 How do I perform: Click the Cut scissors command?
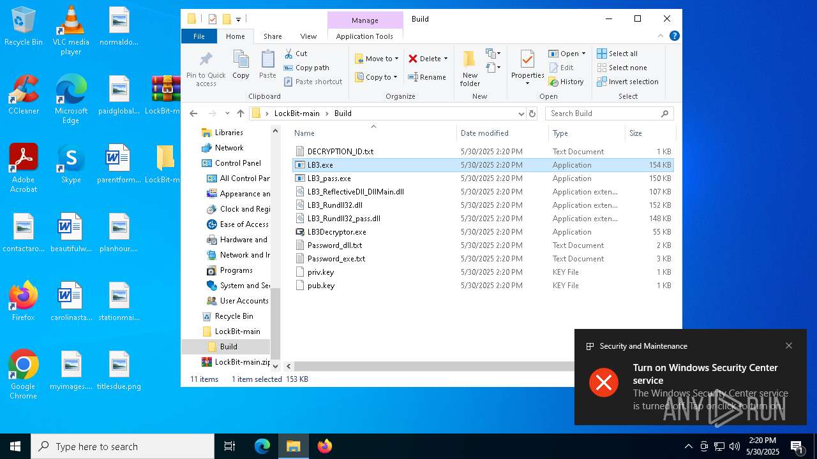[x=296, y=54]
